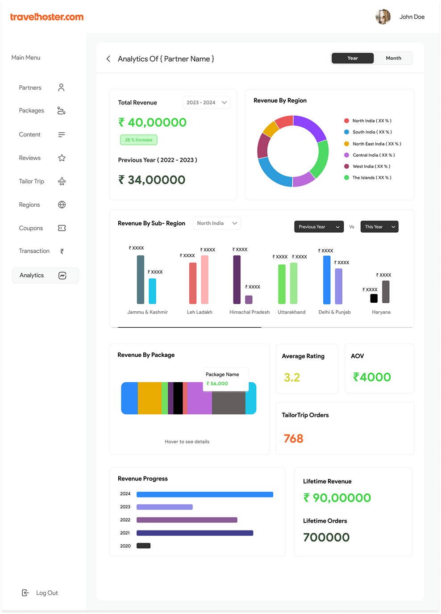Viewport: 441px width, 614px height.
Task: Click the Analytics chart icon
Action: point(62,276)
